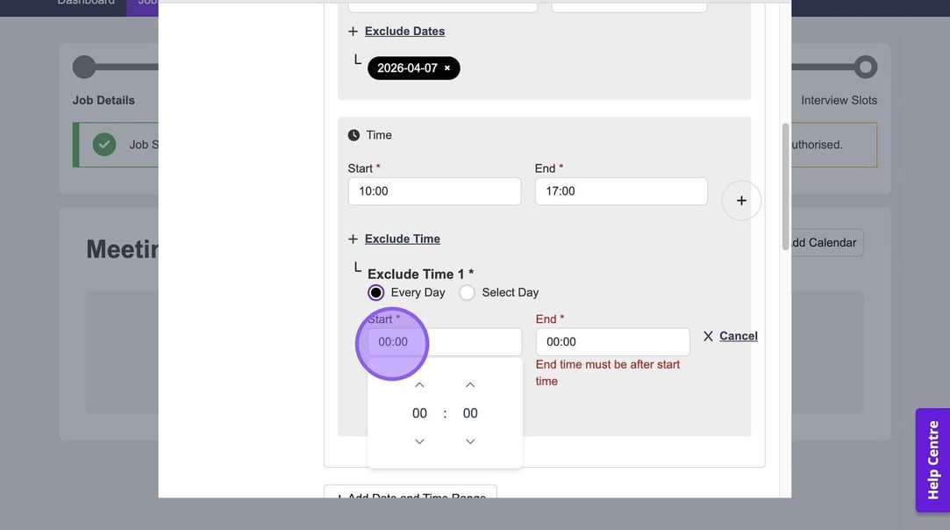Click the round plus button to add time range
950x530 pixels.
tap(741, 201)
